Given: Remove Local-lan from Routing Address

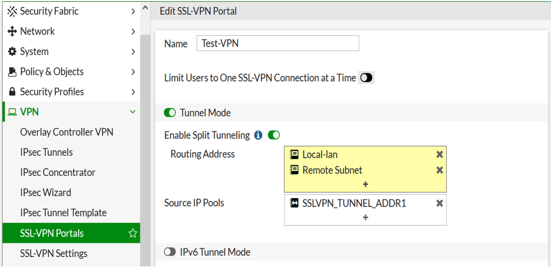Looking at the screenshot, I should [x=439, y=155].
